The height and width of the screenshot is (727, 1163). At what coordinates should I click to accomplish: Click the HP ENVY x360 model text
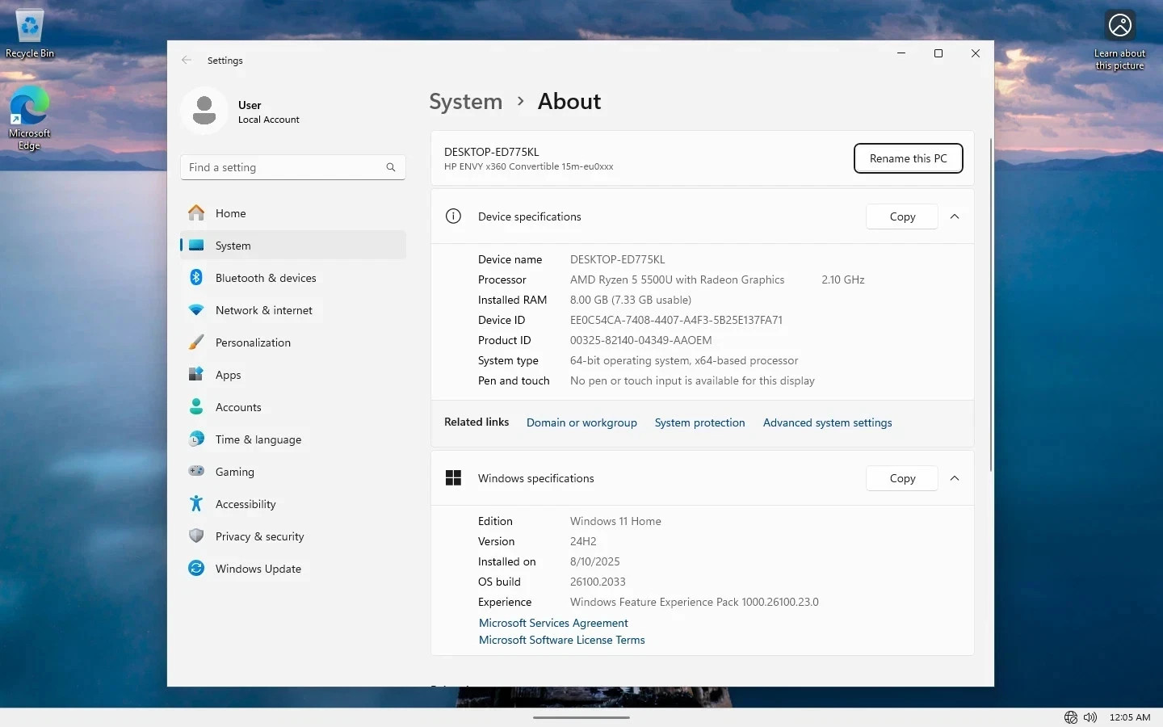click(x=529, y=166)
